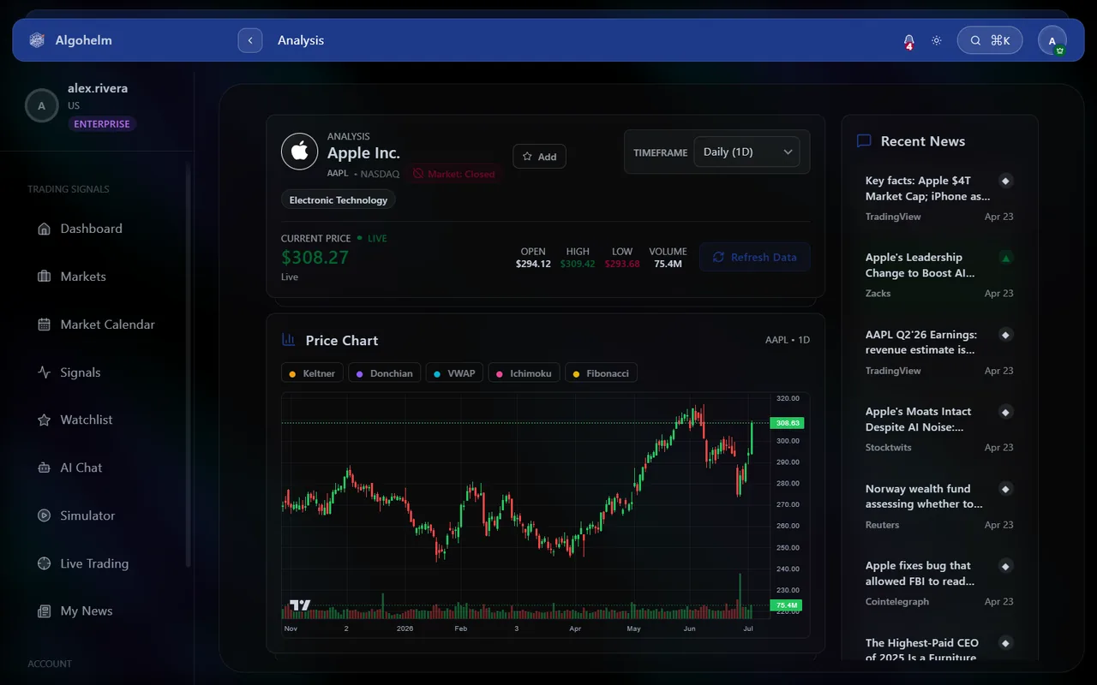
Task: Click the Signals pulse icon
Action: tap(45, 372)
